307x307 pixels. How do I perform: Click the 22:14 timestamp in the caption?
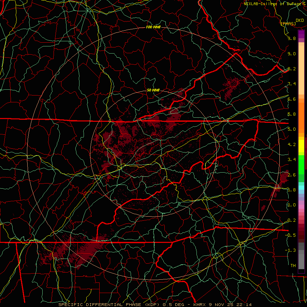tap(245, 305)
